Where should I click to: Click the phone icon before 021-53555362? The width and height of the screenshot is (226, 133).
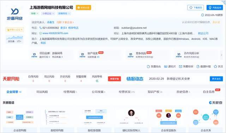(41, 28)
